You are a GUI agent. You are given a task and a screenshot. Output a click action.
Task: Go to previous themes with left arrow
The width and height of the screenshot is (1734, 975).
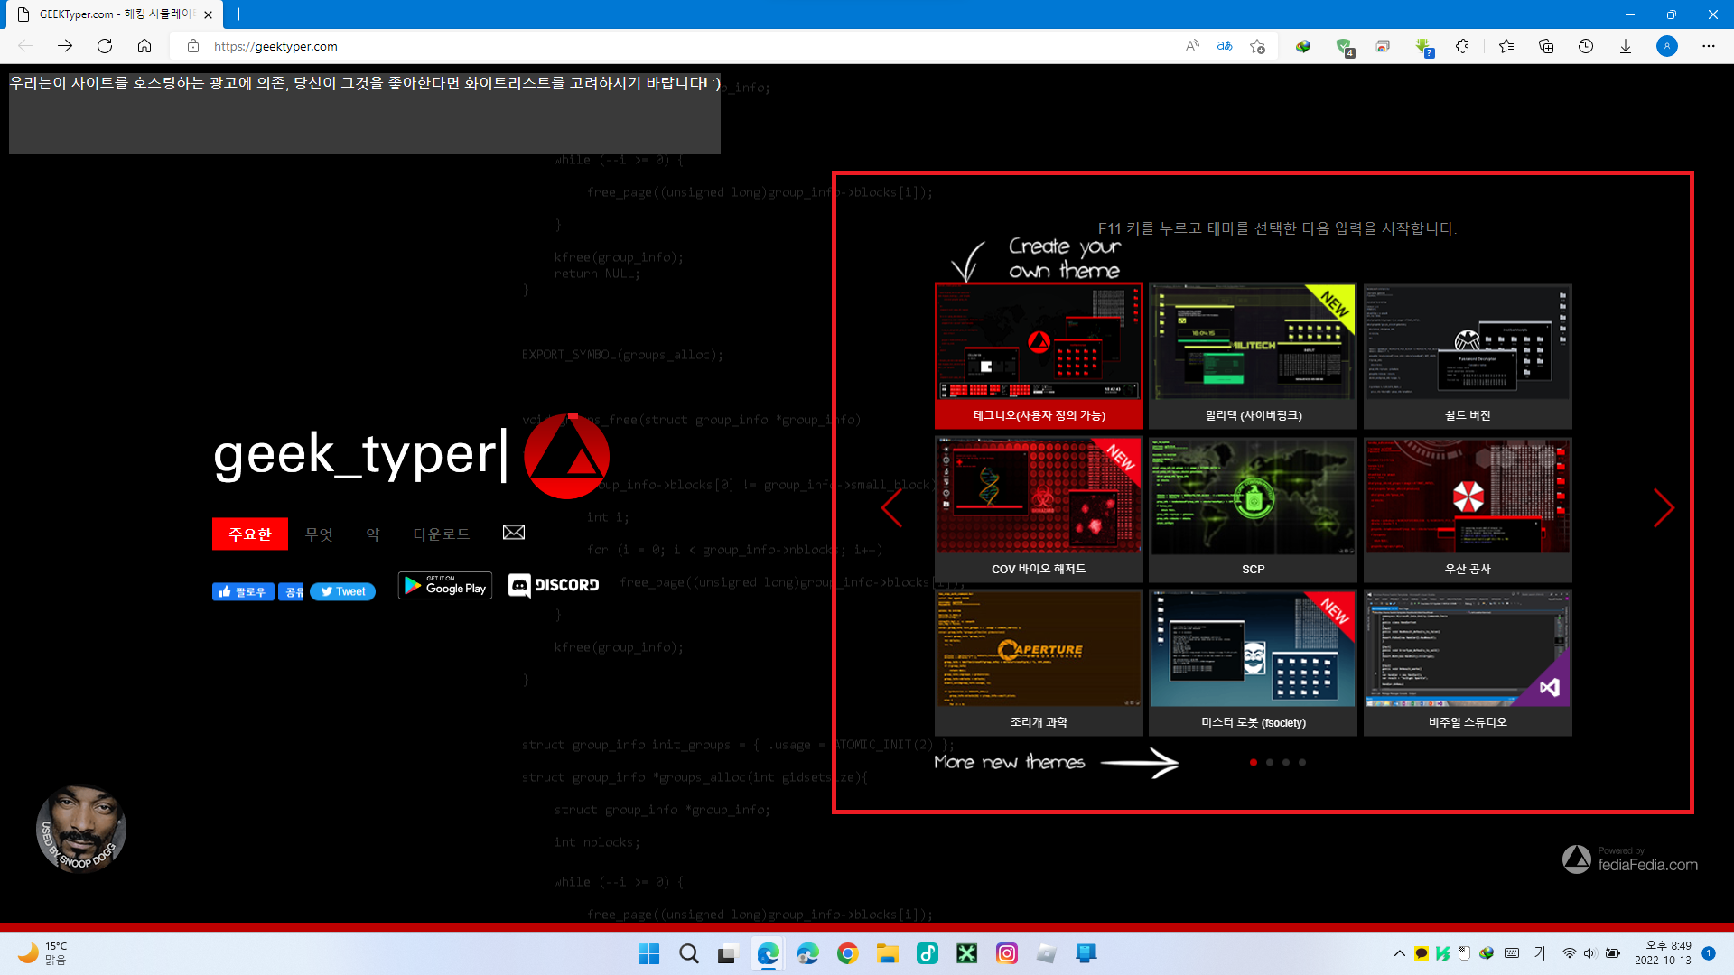point(892,508)
